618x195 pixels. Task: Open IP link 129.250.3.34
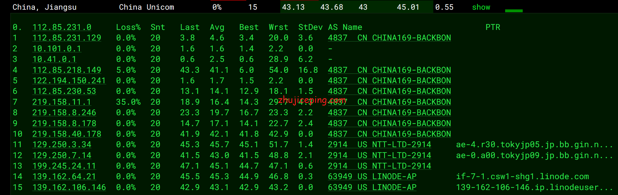(x=62, y=145)
